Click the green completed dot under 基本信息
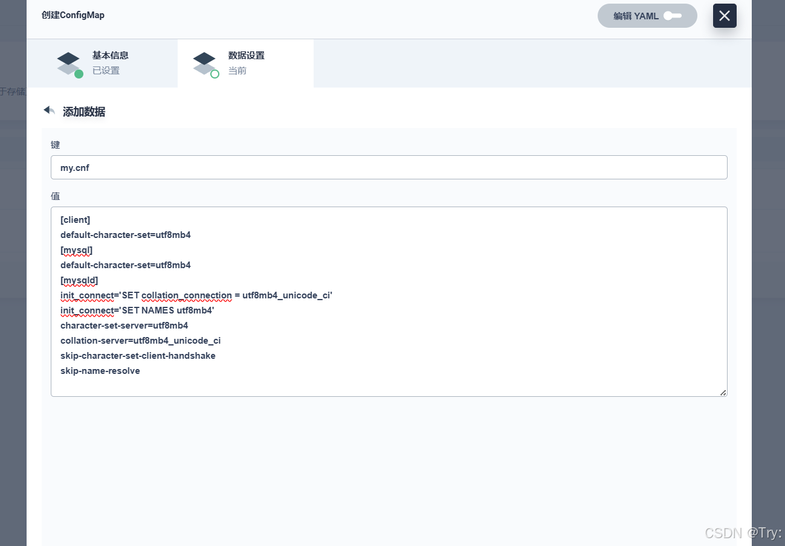Image resolution: width=785 pixels, height=546 pixels. (80, 73)
